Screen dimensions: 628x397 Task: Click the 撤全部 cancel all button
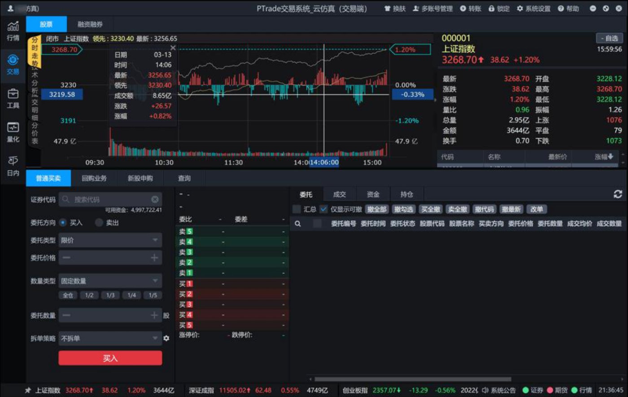377,209
